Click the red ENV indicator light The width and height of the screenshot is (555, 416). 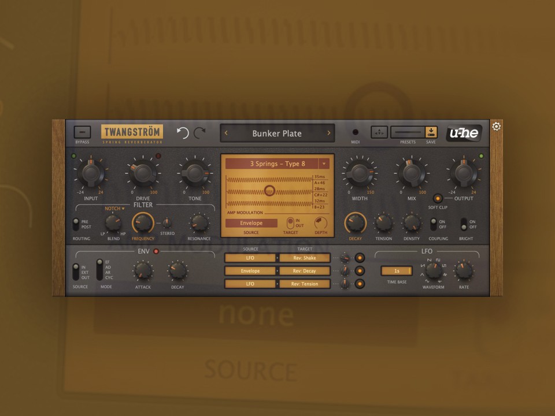coord(156,251)
